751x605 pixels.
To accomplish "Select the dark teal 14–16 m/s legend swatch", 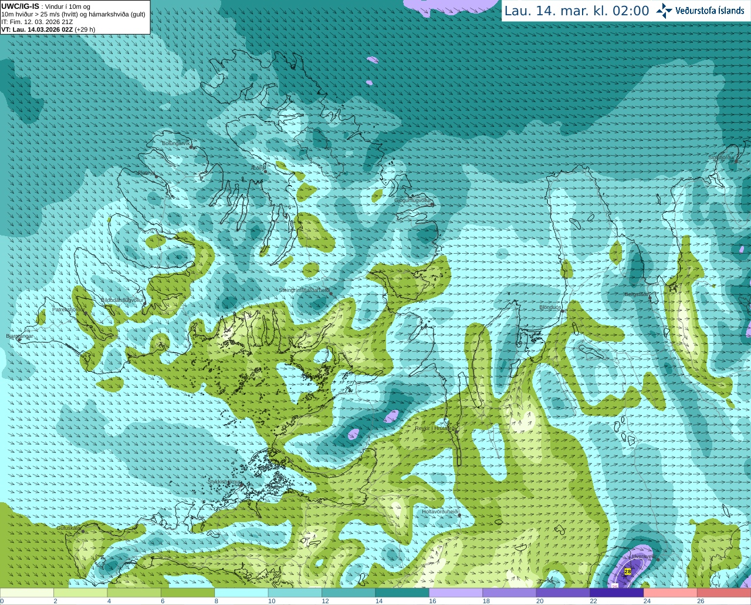I will tap(402, 593).
